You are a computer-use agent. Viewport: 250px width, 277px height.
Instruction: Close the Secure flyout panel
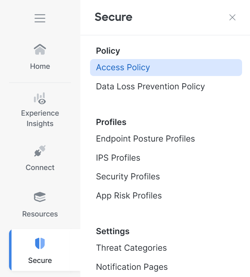click(x=232, y=17)
